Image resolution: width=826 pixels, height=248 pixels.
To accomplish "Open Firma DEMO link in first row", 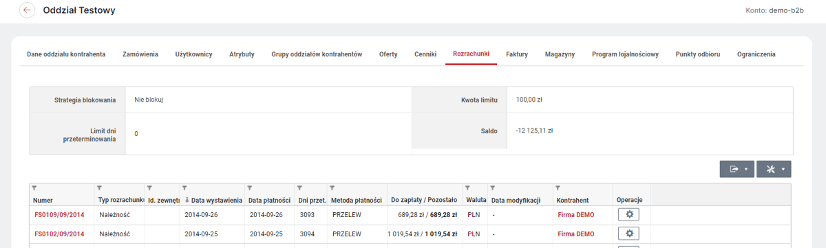I will (576, 215).
